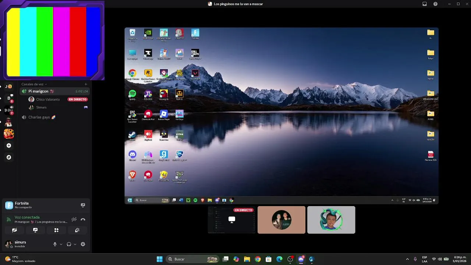
Task: Open server icon with 7 notifications
Action: click(x=9, y=110)
